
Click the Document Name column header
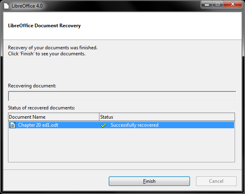coord(54,117)
